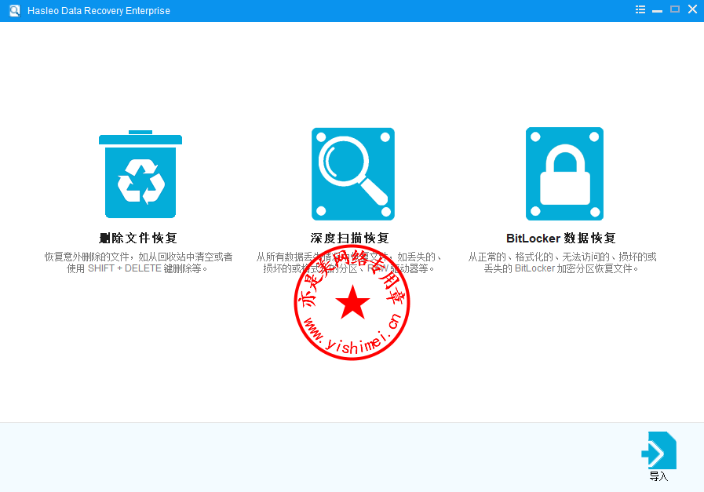Image resolution: width=704 pixels, height=492 pixels.
Task: Open the recycle bin Deleted File Recovery icon
Action: pyautogui.click(x=140, y=174)
